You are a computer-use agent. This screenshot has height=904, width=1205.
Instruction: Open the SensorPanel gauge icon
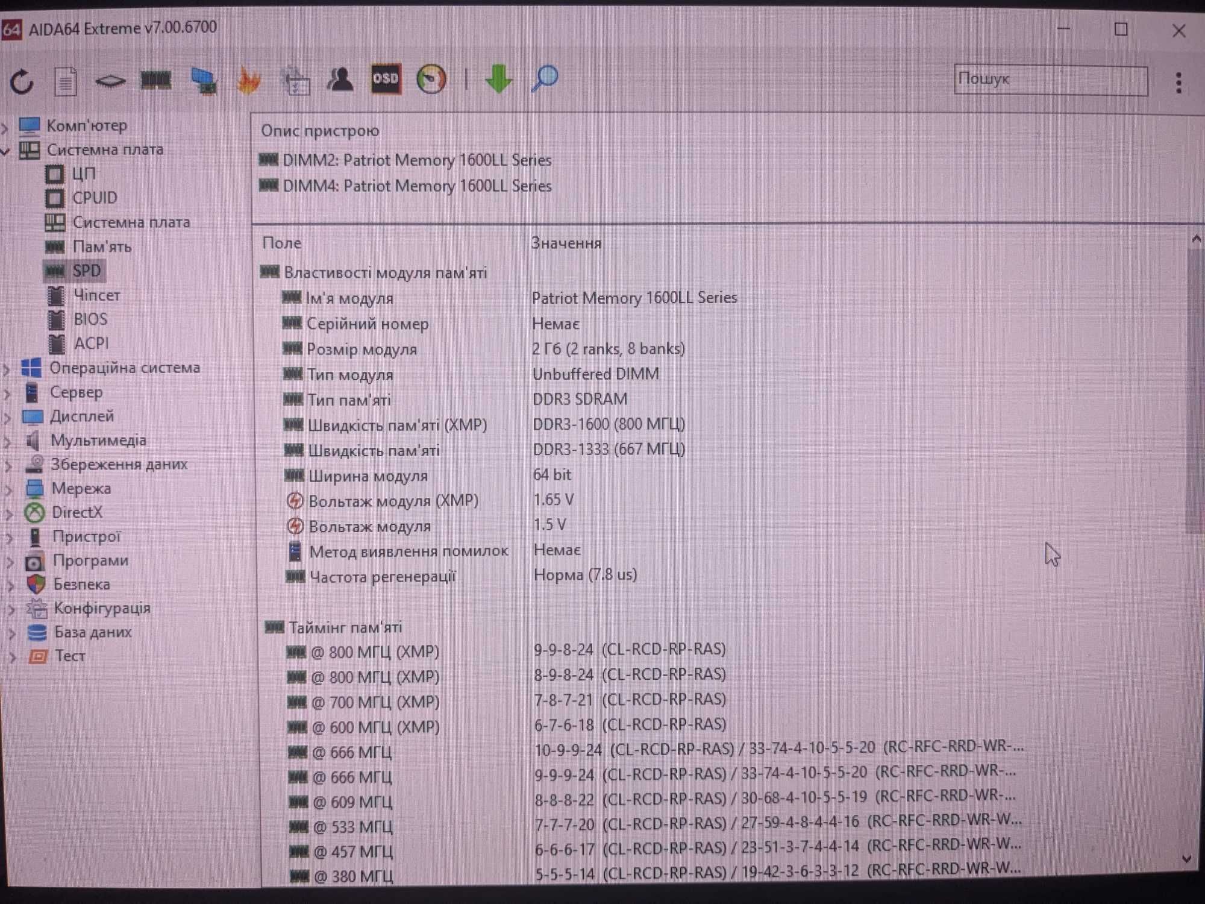431,79
